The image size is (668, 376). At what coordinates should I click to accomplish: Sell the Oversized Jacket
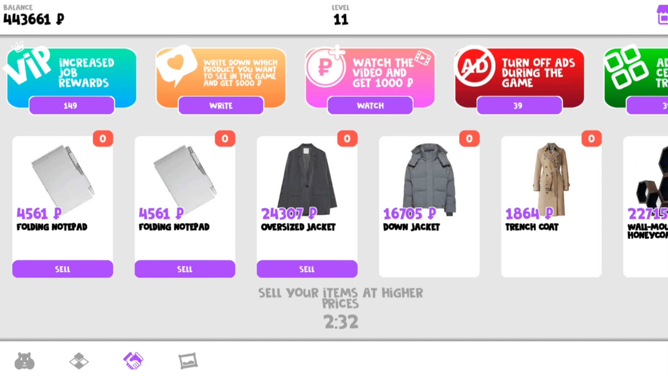307,269
